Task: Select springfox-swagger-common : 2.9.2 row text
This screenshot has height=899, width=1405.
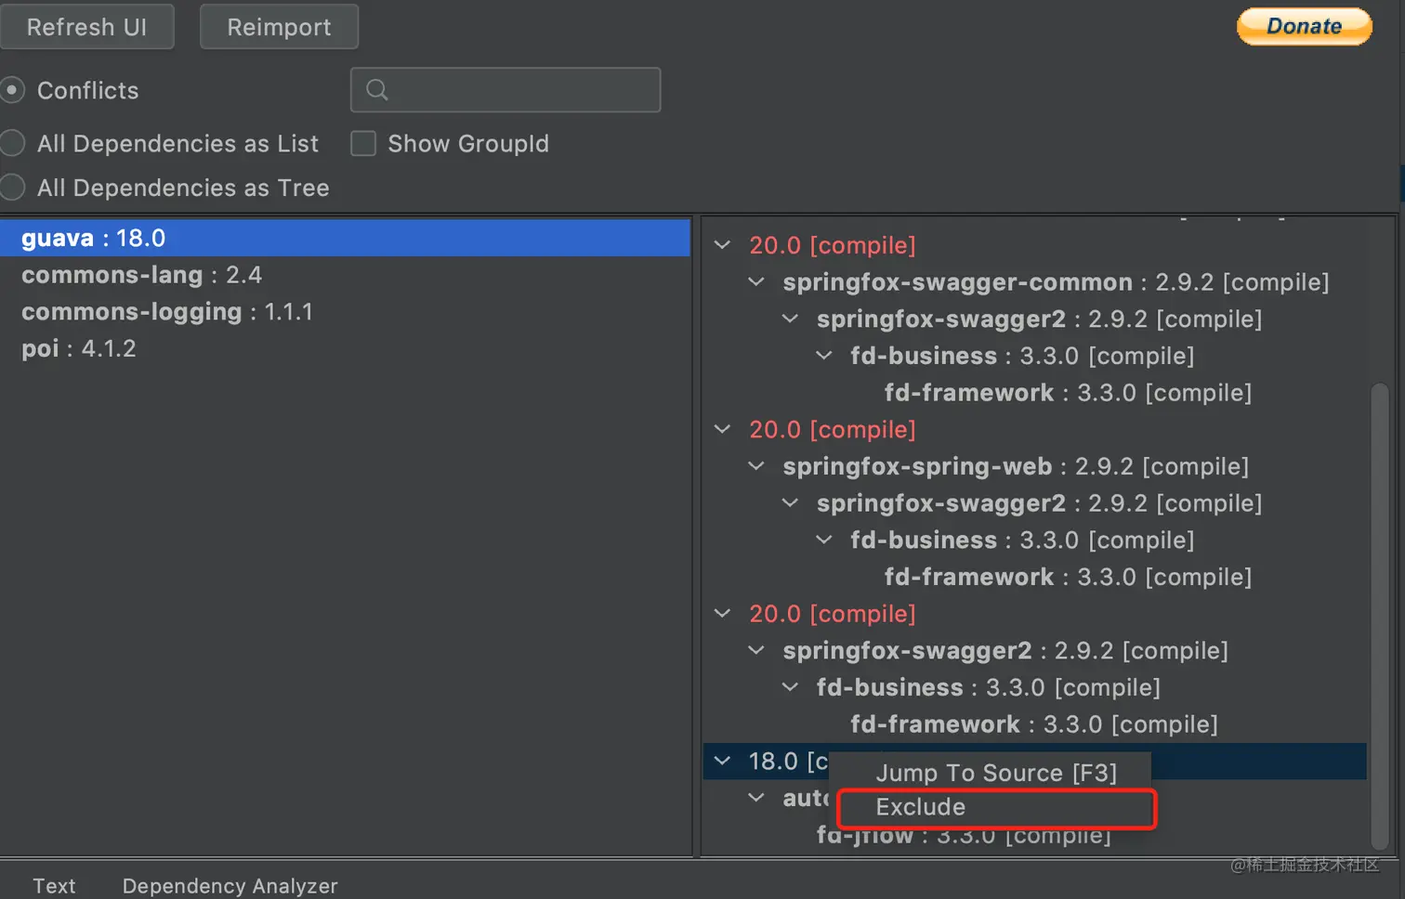Action: (x=1056, y=282)
